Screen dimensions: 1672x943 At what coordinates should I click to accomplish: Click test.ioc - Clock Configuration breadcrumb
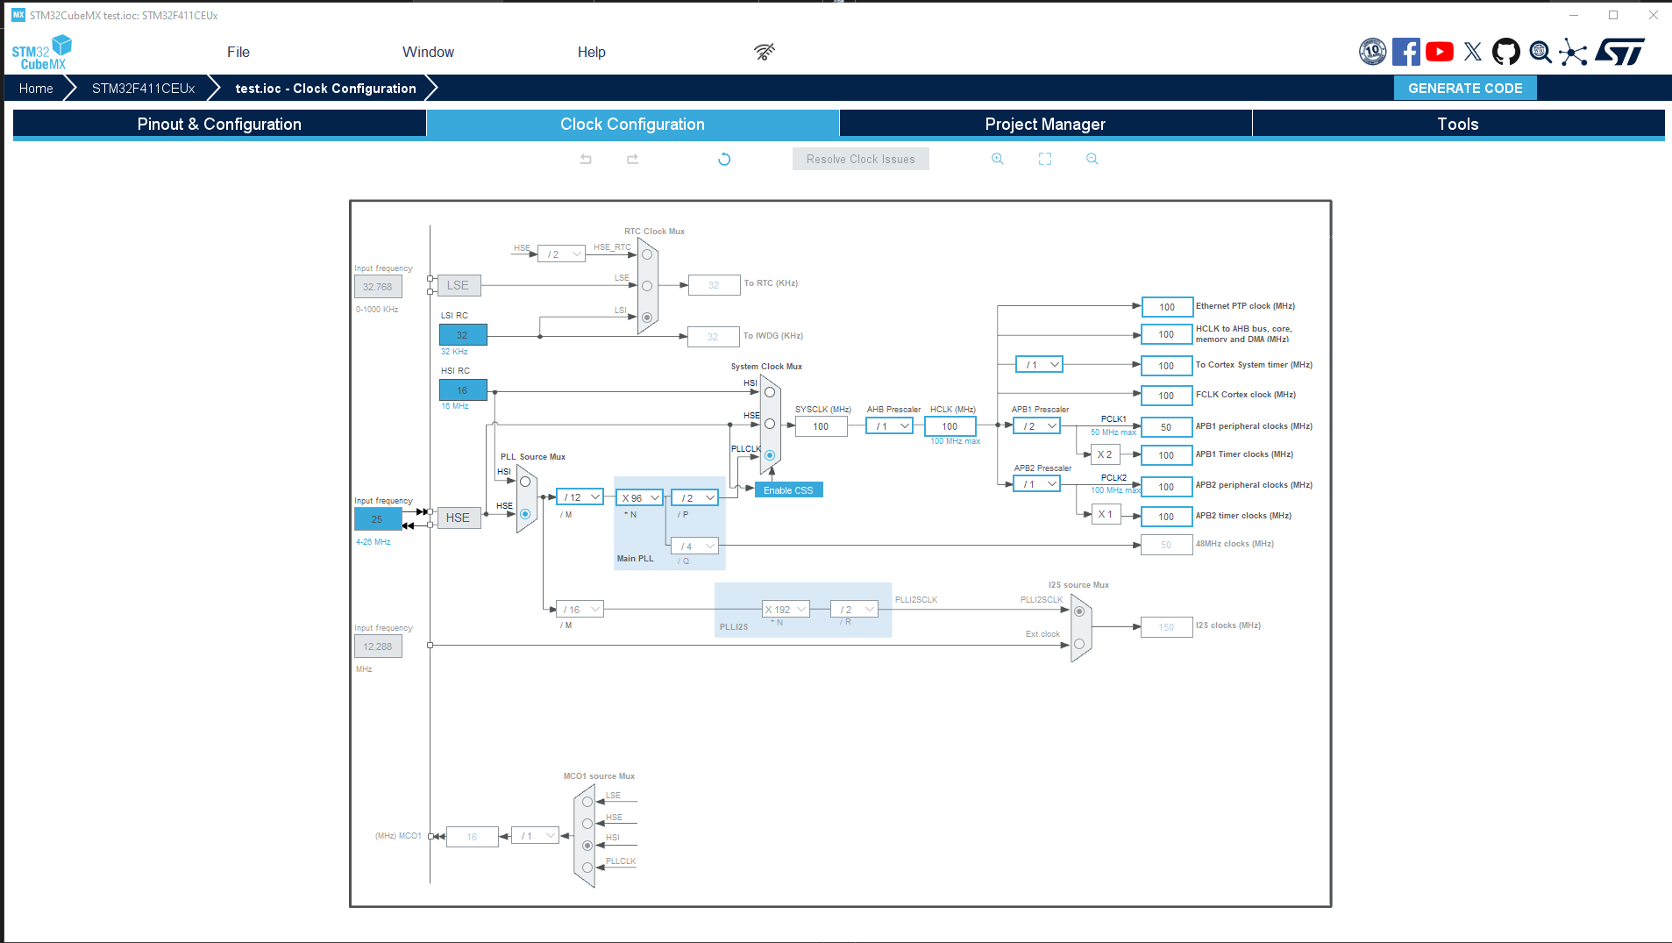coord(325,89)
